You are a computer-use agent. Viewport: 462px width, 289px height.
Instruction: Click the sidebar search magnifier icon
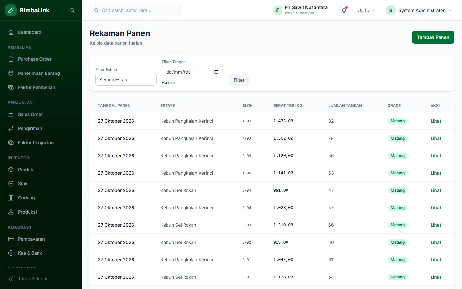pos(73,10)
